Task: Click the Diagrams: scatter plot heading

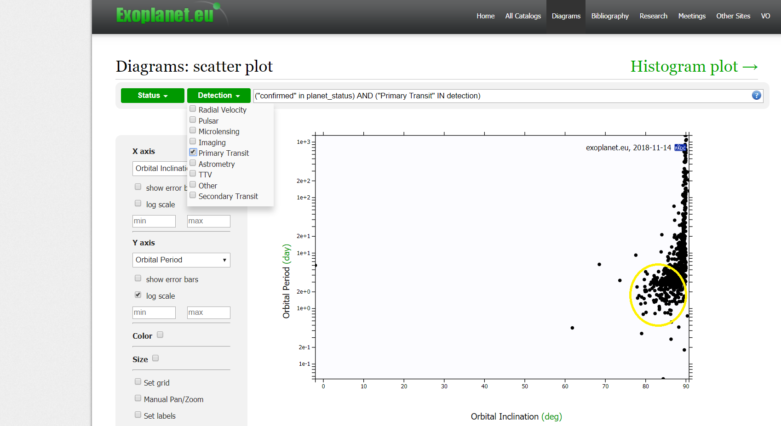Action: click(194, 66)
